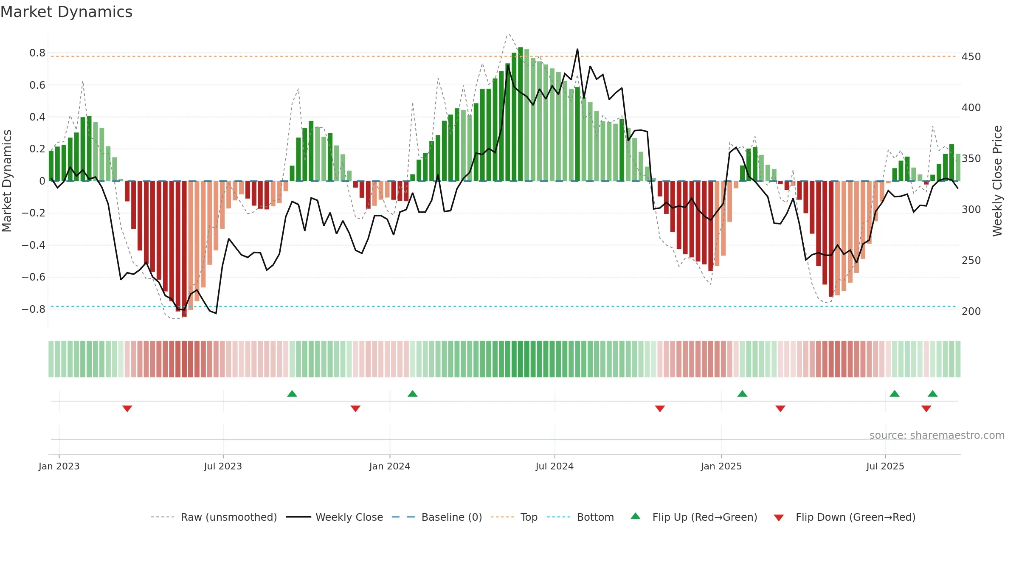Screen dimensions: 1019x573
Task: Click the 0 baseline tick label
Action: point(42,181)
